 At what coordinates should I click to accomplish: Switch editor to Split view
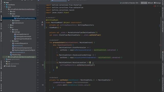[x=150, y=3]
